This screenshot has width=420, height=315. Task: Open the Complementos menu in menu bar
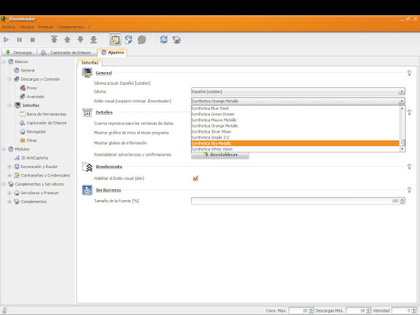pos(70,27)
